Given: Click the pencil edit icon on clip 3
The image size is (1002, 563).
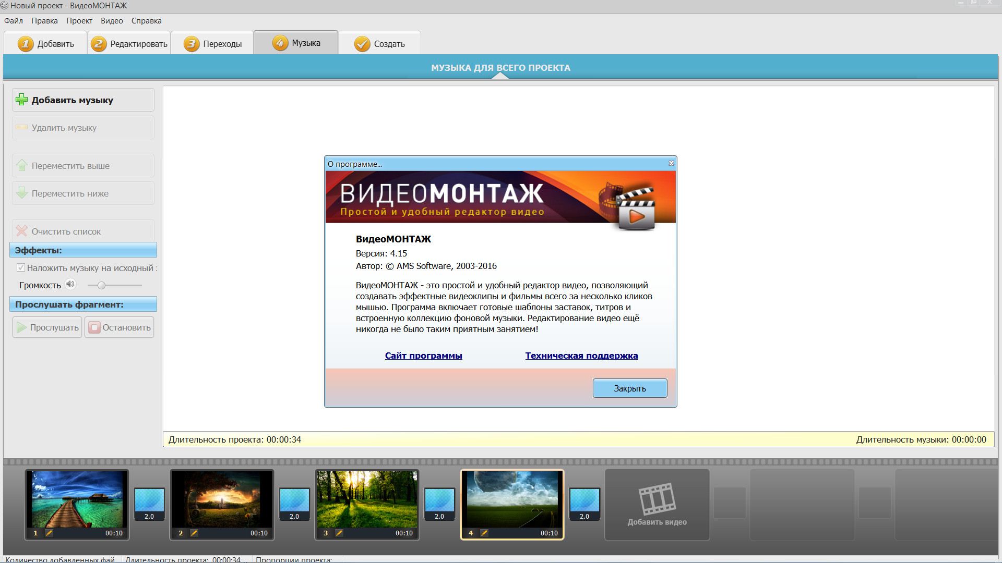Looking at the screenshot, I should tap(339, 533).
